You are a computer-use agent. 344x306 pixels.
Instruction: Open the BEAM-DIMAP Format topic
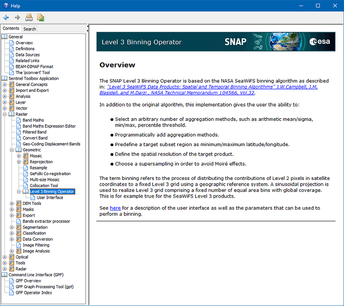[34, 67]
